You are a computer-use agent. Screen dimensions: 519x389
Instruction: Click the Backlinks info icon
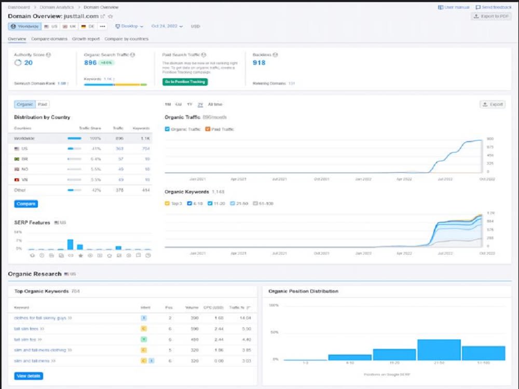click(x=275, y=55)
